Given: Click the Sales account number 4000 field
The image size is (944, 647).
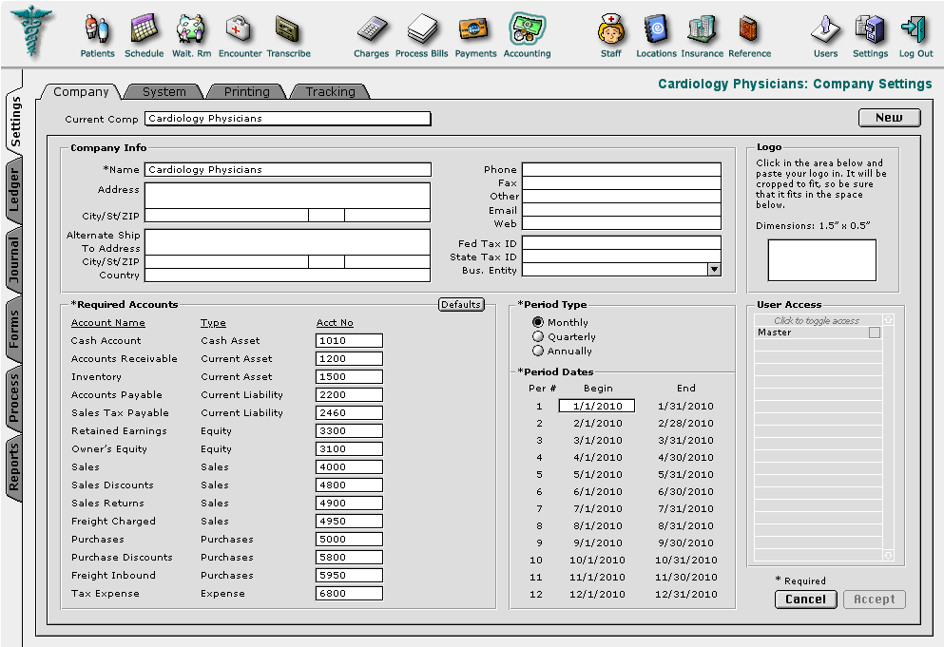Looking at the screenshot, I should click(x=349, y=467).
